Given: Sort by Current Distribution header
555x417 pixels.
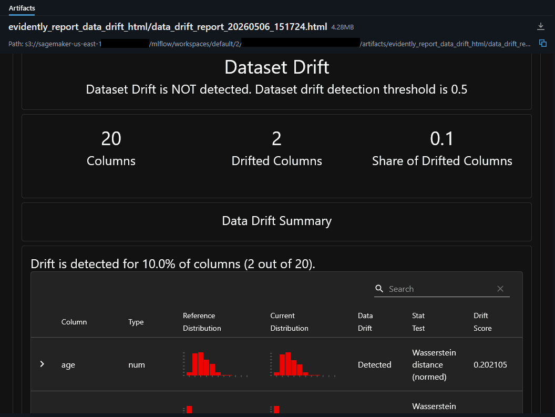Looking at the screenshot, I should 289,322.
